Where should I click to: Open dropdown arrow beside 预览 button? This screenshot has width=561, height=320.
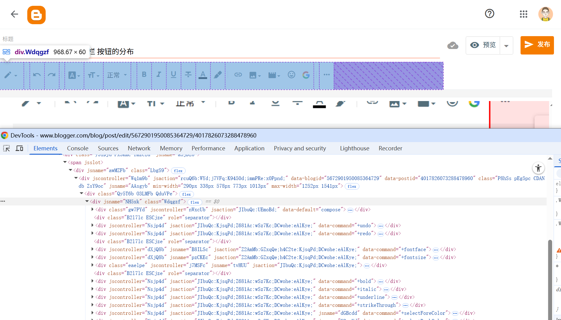pos(506,46)
